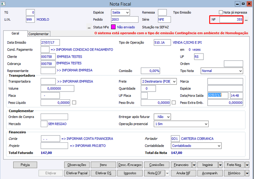This screenshot has width=254, height=179.
Task: Expand the arrow next to Imprimir button
Action: [220, 165]
